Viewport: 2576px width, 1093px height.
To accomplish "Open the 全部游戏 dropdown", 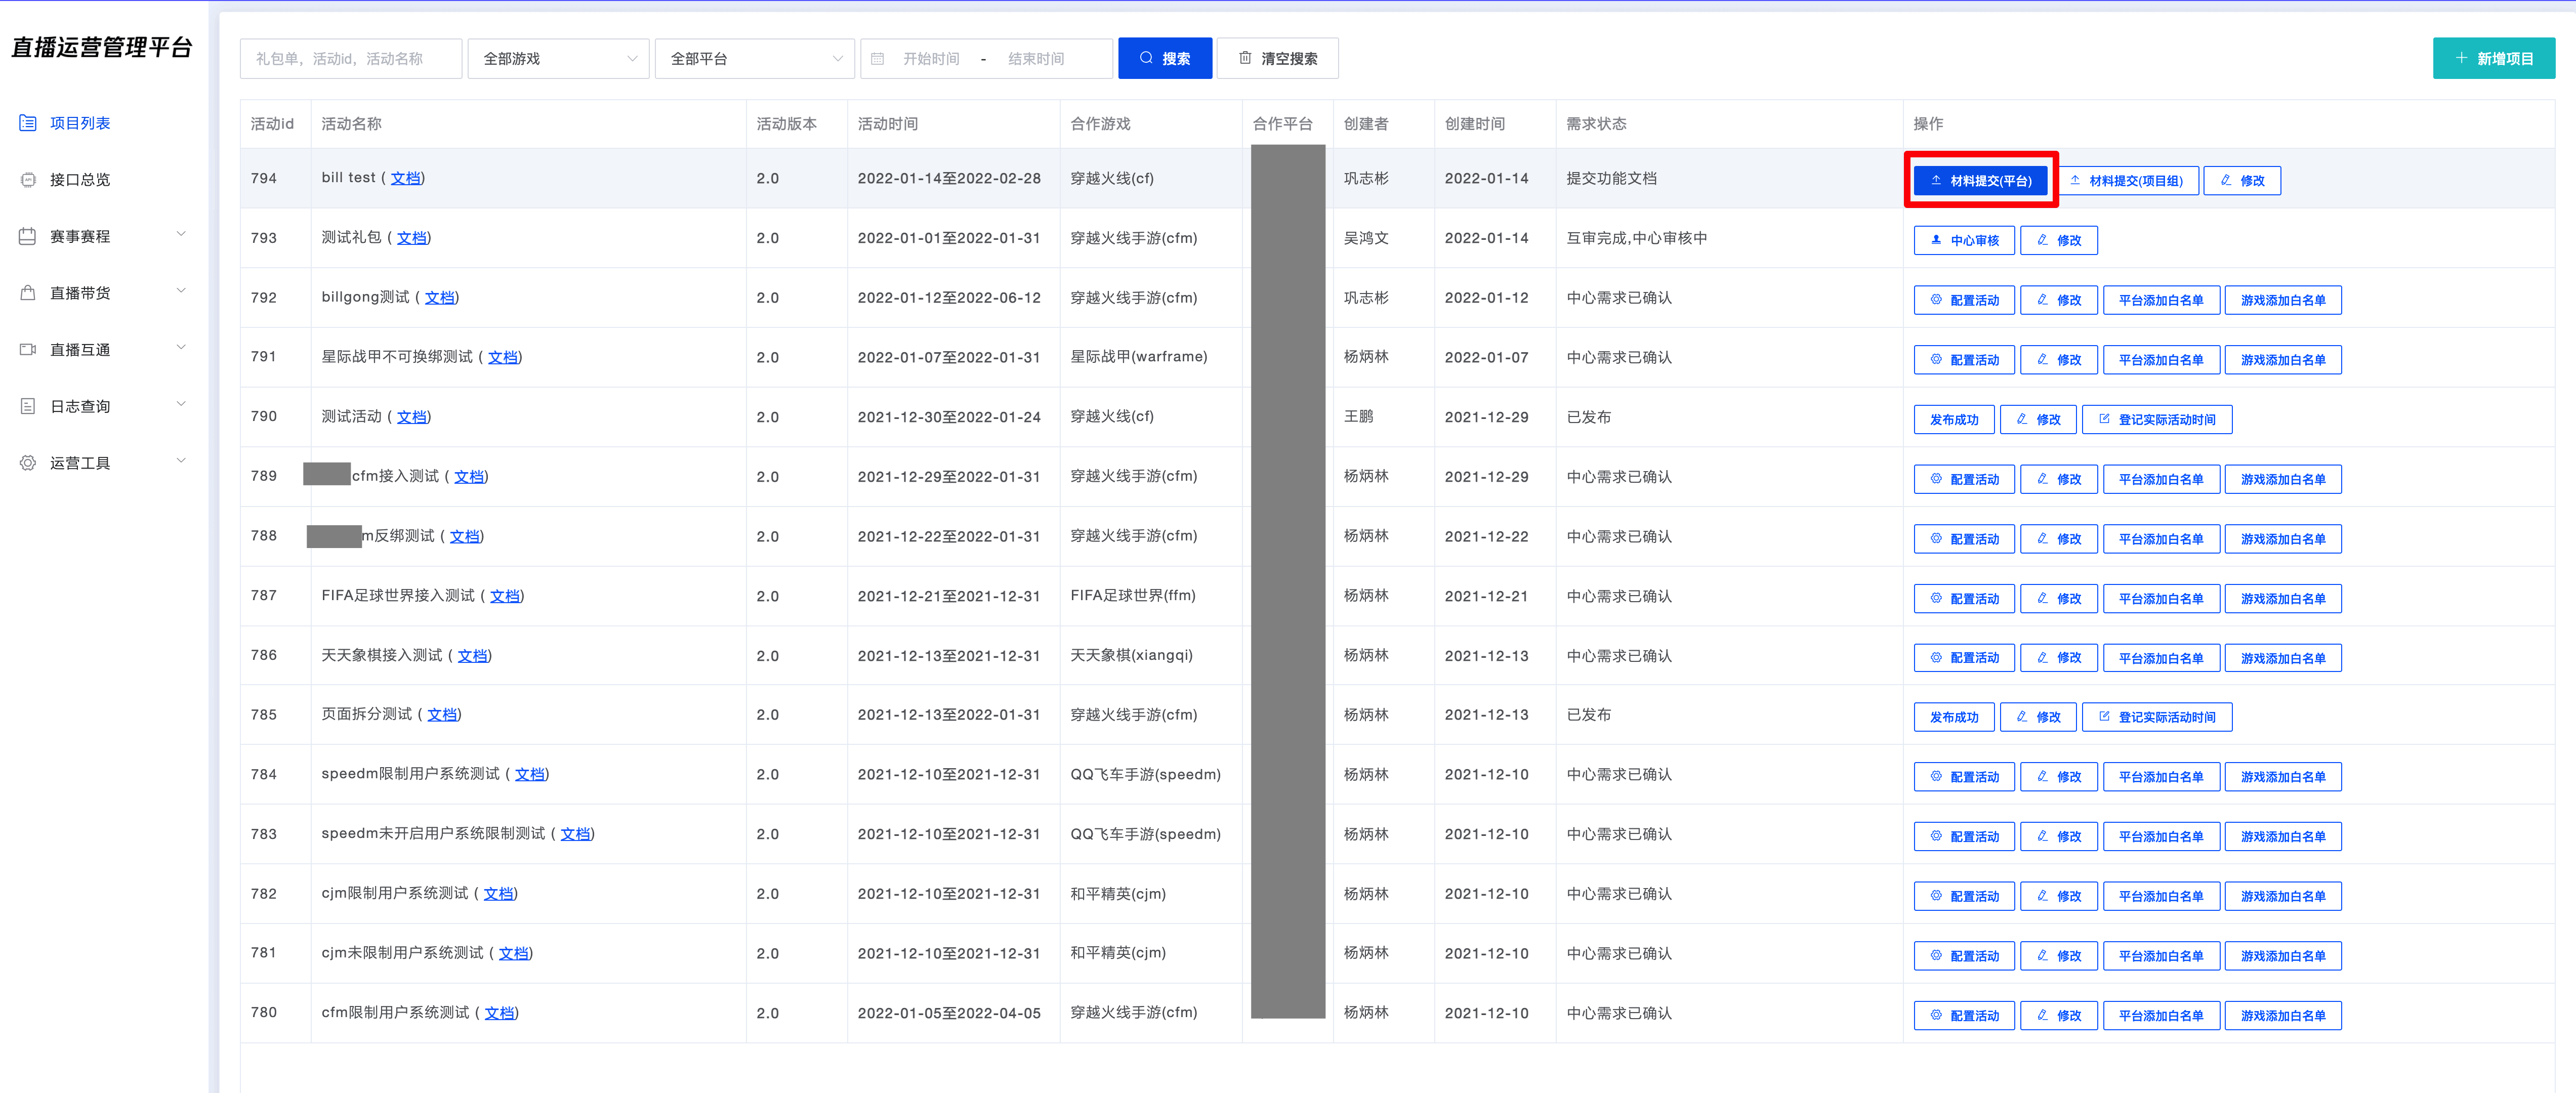I will (x=559, y=59).
